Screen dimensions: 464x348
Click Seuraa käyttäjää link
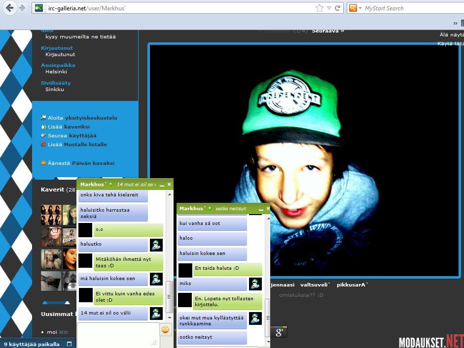pos(72,135)
